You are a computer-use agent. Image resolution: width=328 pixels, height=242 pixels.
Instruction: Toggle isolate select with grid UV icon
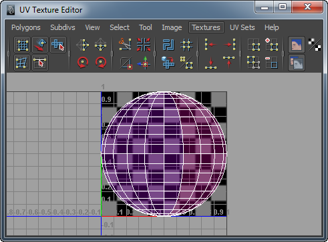tap(254, 45)
